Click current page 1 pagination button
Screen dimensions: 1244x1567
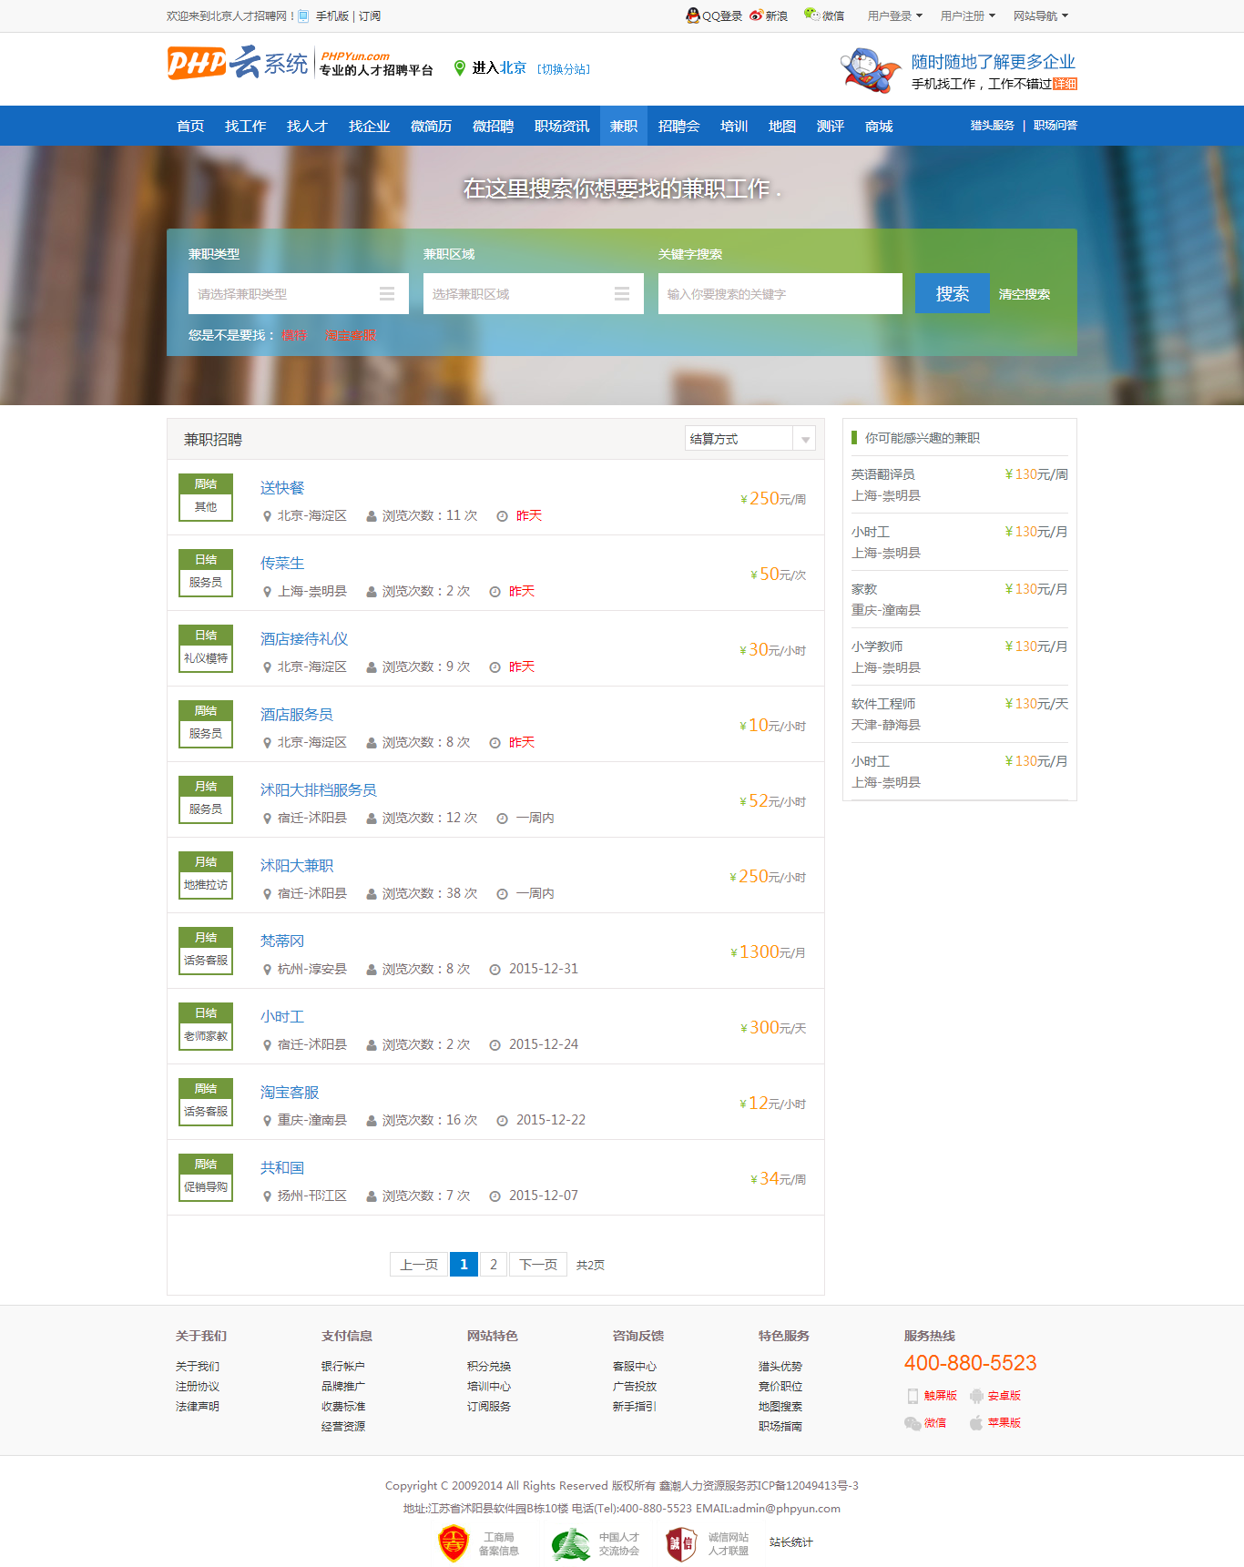(464, 1264)
